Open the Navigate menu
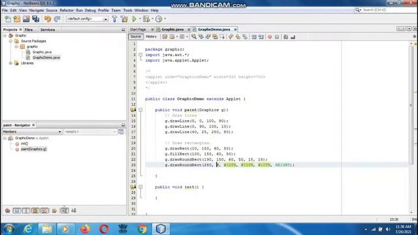 37,10
